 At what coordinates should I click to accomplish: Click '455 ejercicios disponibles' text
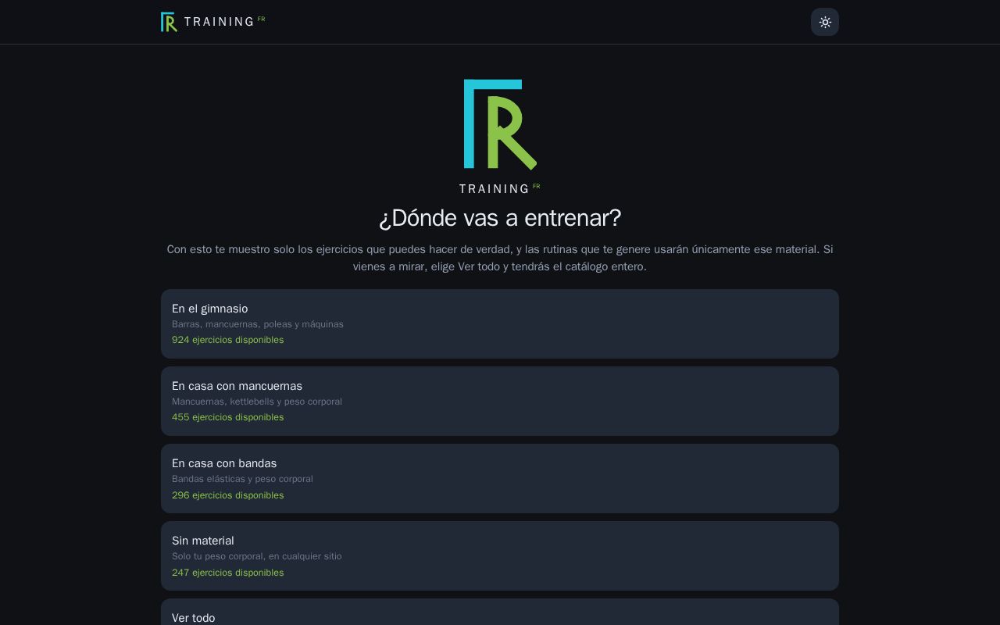pyautogui.click(x=228, y=417)
